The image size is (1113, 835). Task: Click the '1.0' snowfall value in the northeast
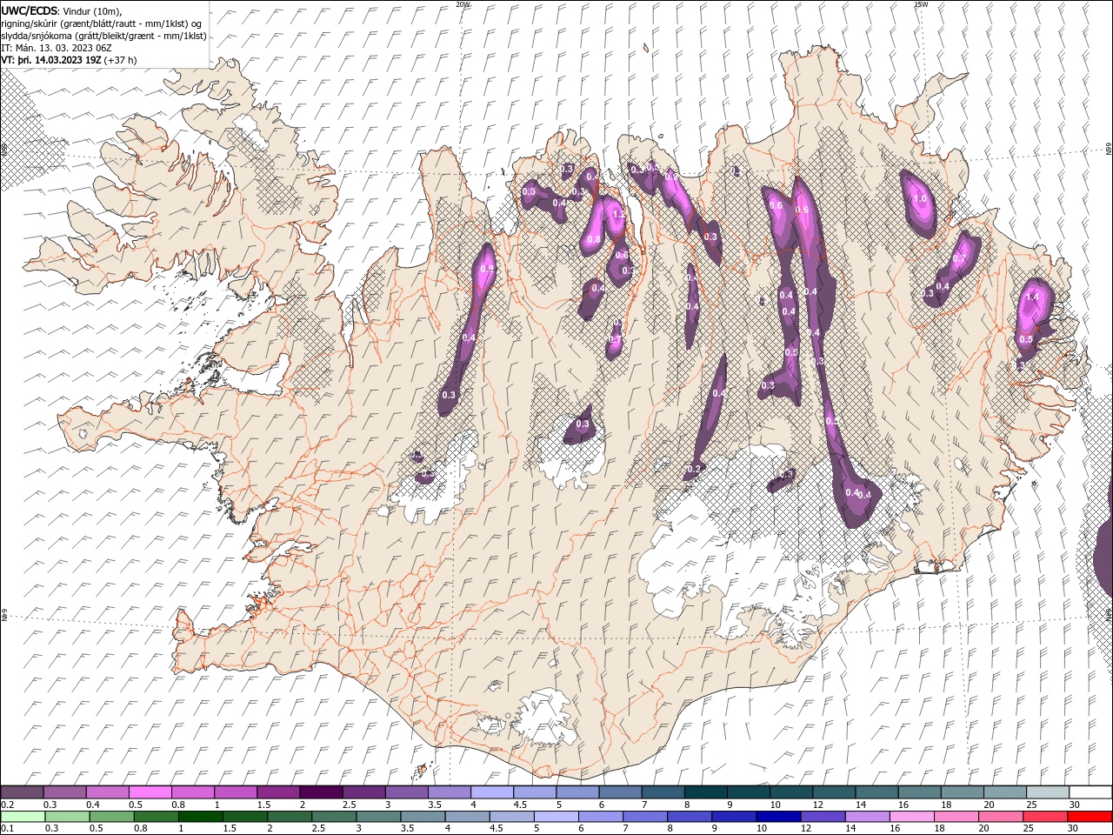tap(920, 199)
